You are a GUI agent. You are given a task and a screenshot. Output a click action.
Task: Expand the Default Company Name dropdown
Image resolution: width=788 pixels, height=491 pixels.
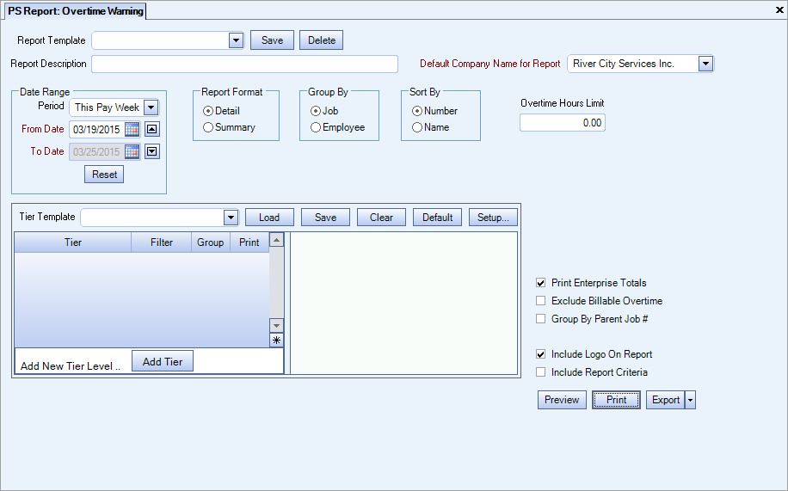(x=705, y=64)
